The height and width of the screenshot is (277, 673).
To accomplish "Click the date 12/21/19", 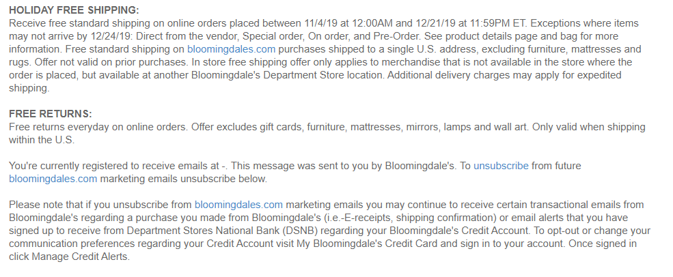I will click(x=436, y=23).
